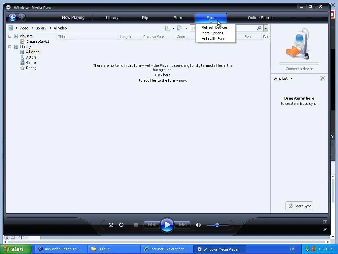
Task: Switch to compact mode icon
Action: (x=325, y=230)
